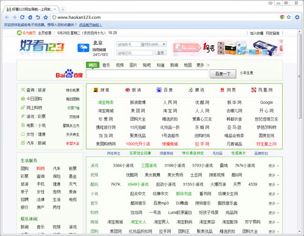This screenshot has height=236, width=304.
Task: Select the 网页 Baidu search tab
Action: (92, 65)
